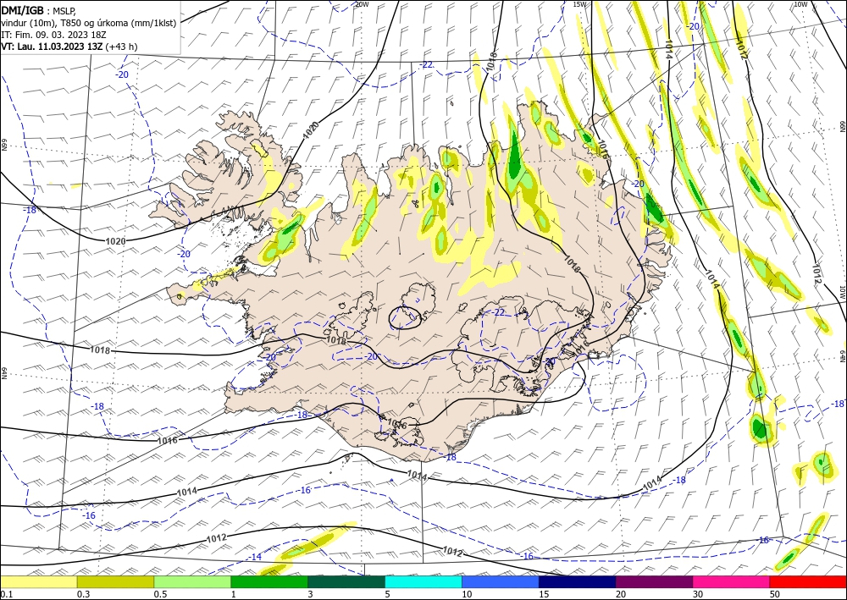This screenshot has height=600, width=847.
Task: Click the legend value "0.5"
Action: 160,594
